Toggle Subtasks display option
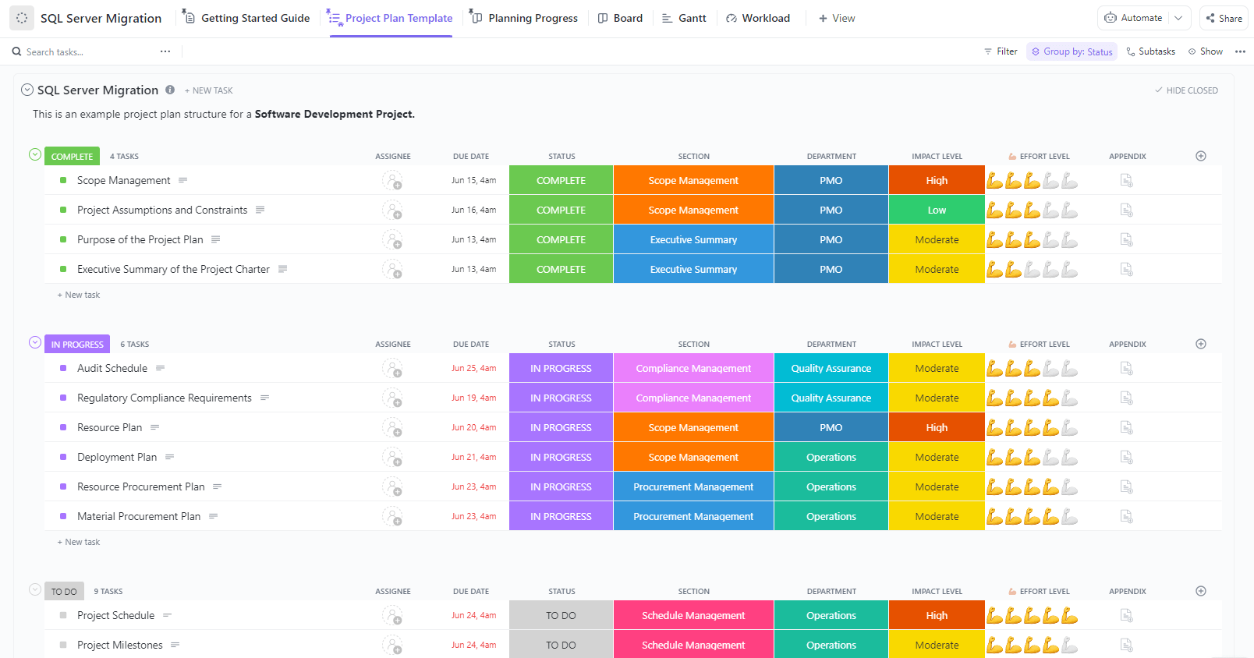This screenshot has height=658, width=1254. click(x=1151, y=51)
